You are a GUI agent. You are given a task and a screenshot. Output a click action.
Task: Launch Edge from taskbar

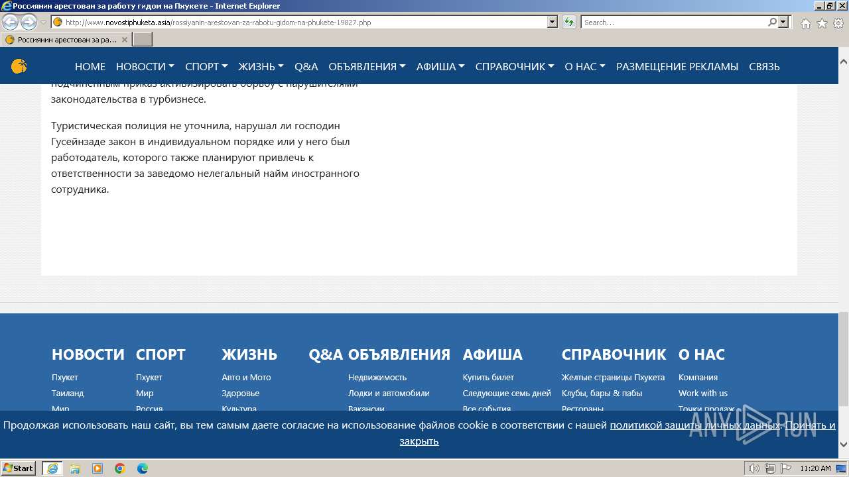pos(143,468)
